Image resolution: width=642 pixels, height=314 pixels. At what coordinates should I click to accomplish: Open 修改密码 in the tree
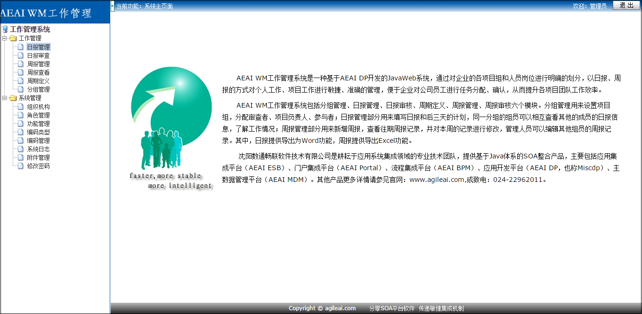tap(38, 166)
